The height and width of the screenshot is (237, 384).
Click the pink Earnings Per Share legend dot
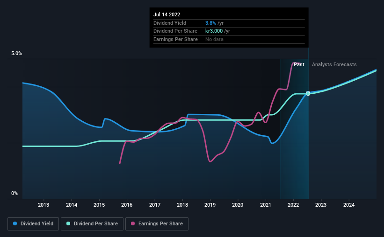(133, 223)
